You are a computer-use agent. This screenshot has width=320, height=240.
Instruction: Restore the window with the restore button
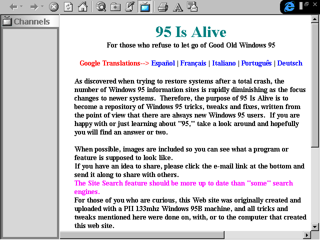click(x=306, y=4)
